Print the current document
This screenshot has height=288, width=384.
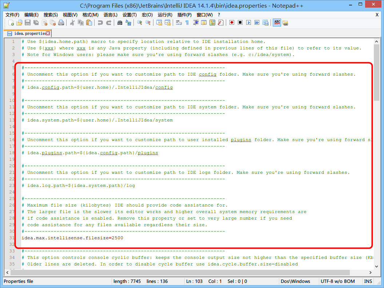(x=61, y=23)
